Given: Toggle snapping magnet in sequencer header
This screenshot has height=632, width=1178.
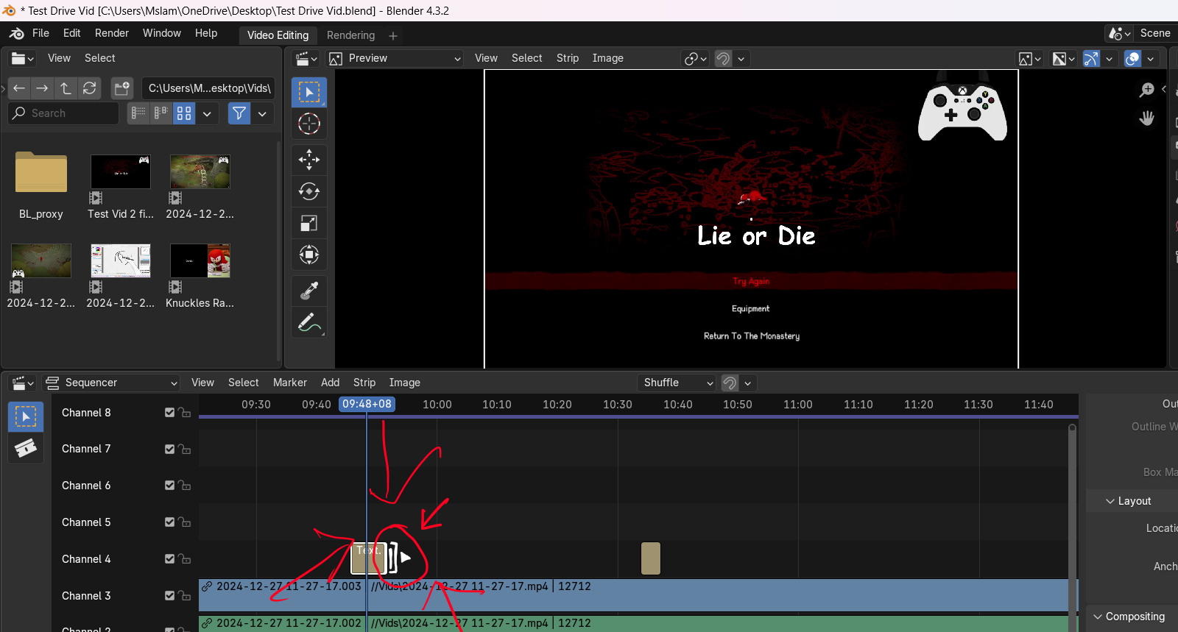Looking at the screenshot, I should [730, 383].
